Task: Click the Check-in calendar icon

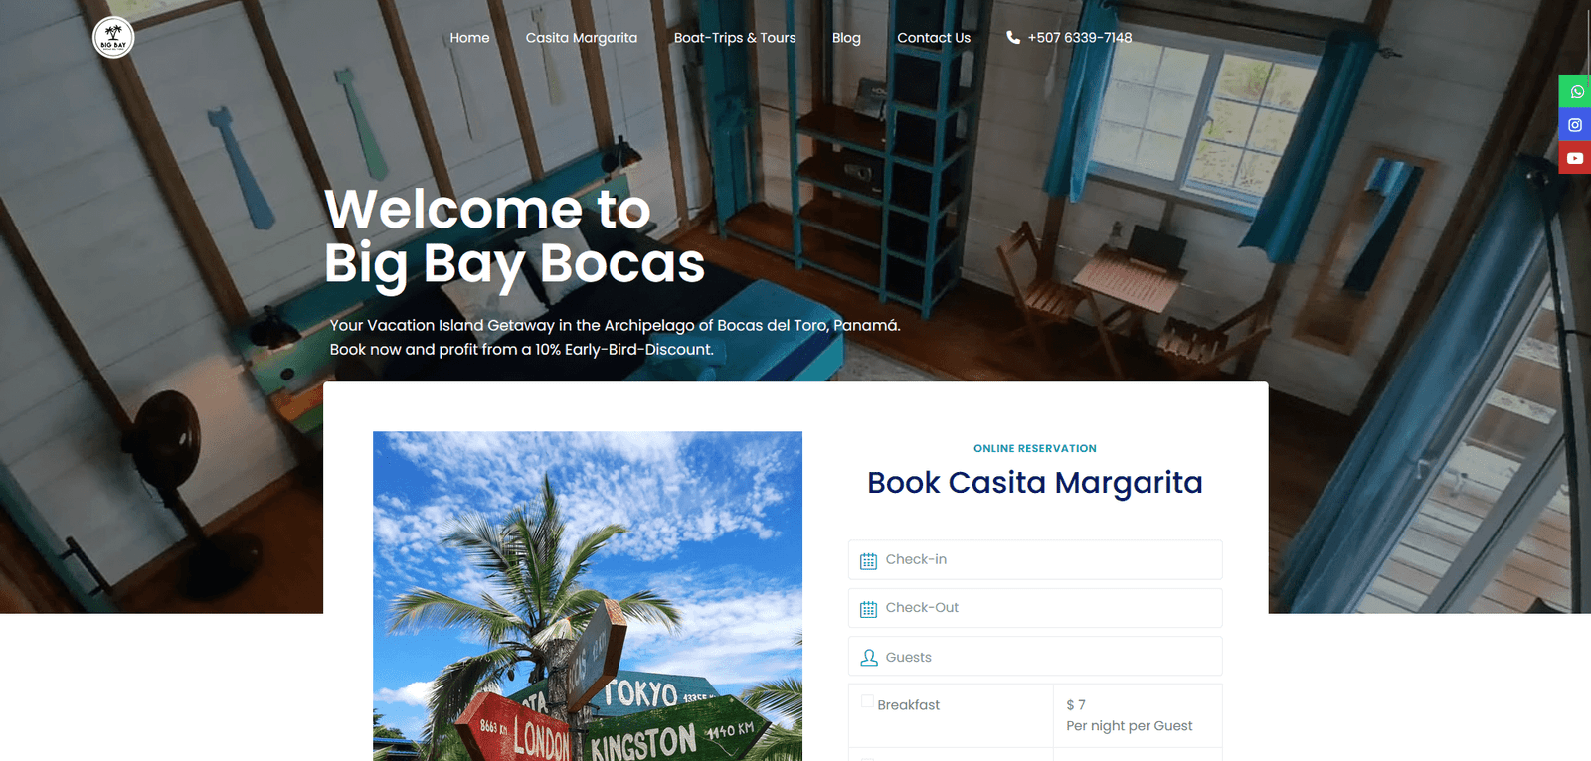Action: point(868,561)
